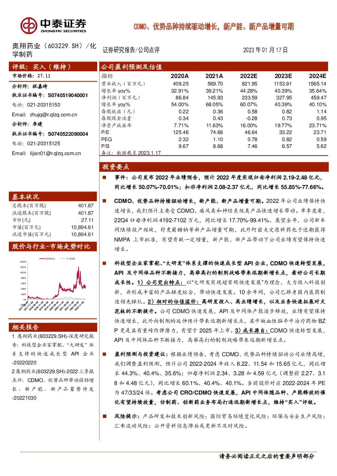Click certificate number S0740519040001
The width and height of the screenshot is (337, 476).
pyautogui.click(x=68, y=95)
